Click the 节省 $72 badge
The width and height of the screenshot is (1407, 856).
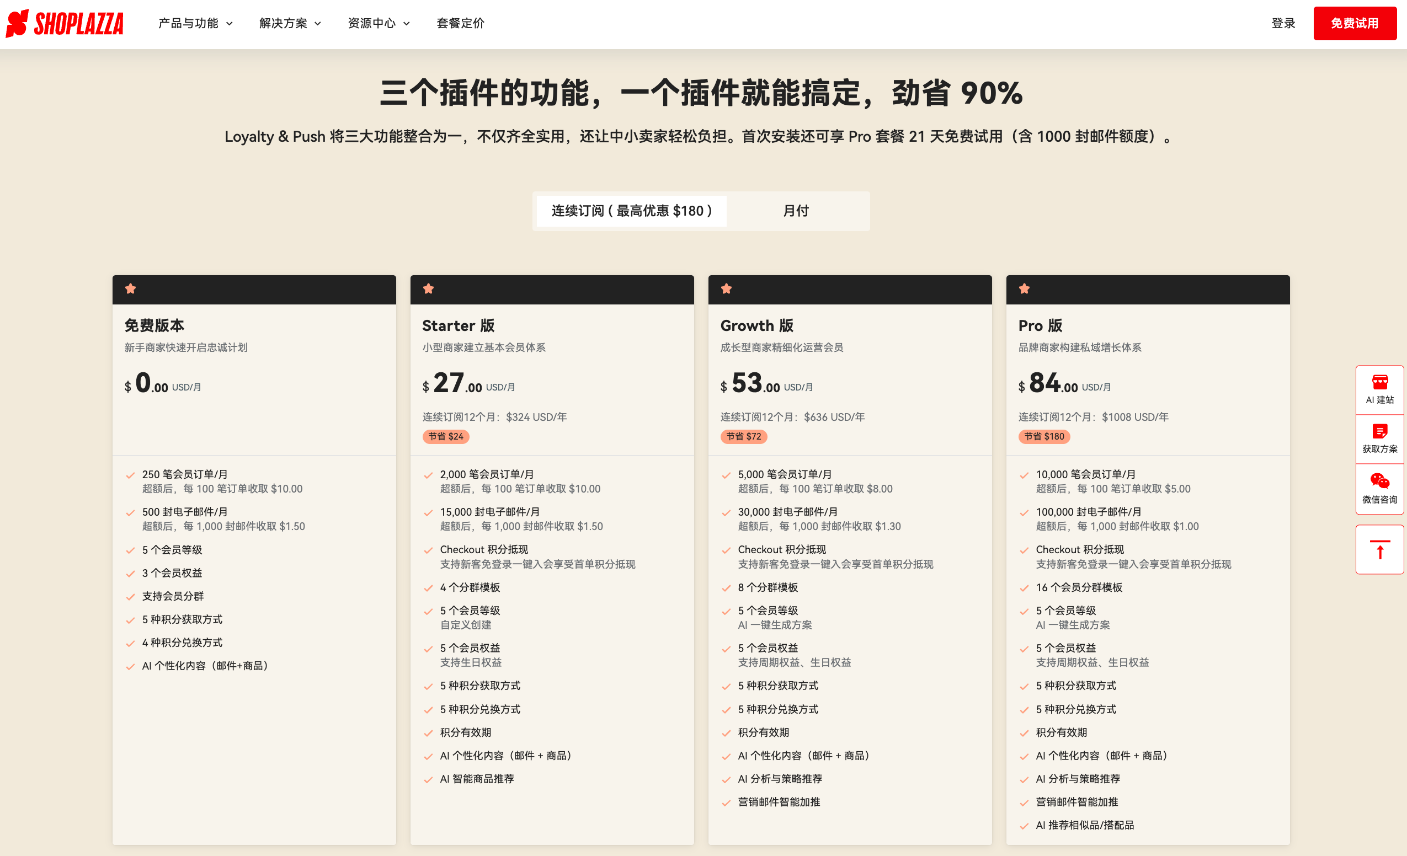click(x=743, y=437)
